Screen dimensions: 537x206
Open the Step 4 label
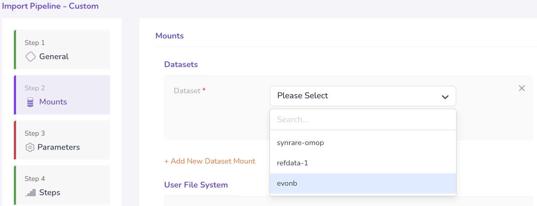pyautogui.click(x=35, y=179)
